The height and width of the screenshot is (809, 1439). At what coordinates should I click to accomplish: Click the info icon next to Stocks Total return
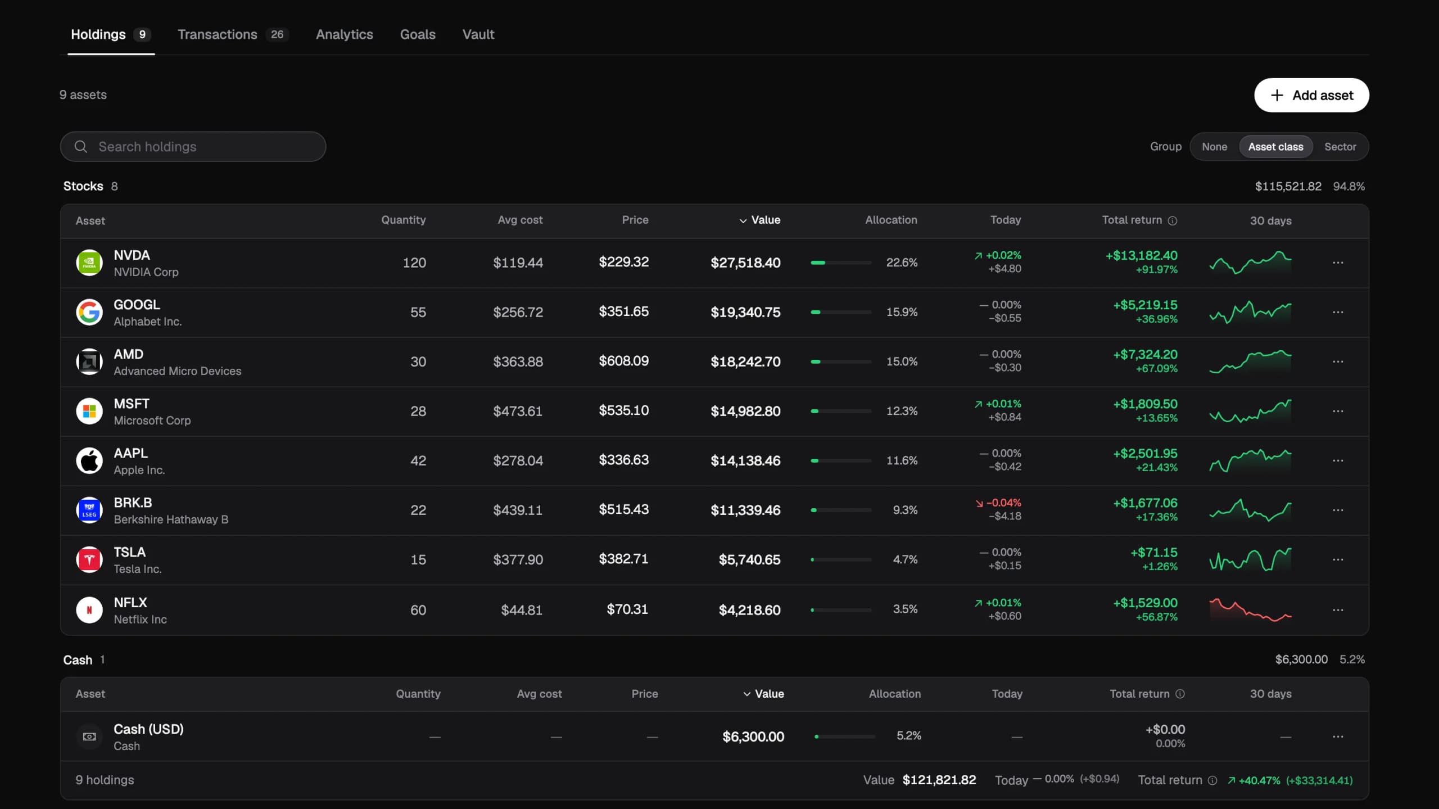[x=1173, y=220]
